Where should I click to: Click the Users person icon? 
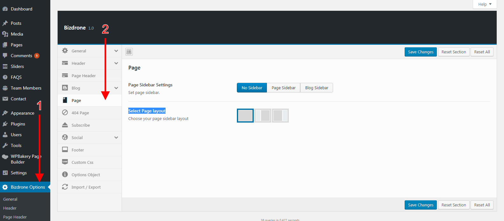[x=5, y=135]
